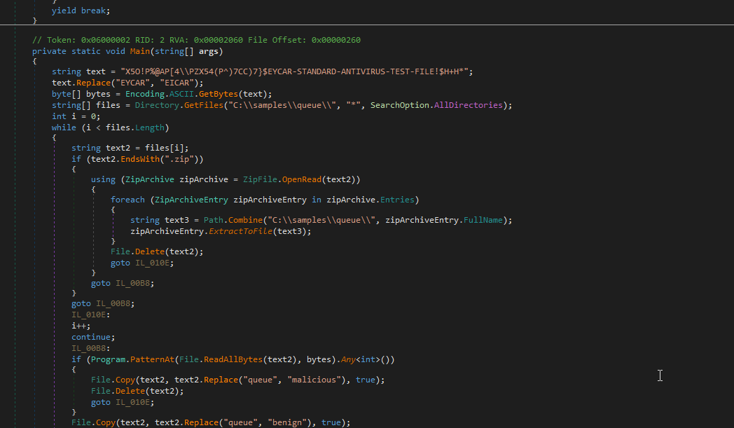The height and width of the screenshot is (428, 734).
Task: Click the Token 0x06000002 comment line
Action: [196, 40]
